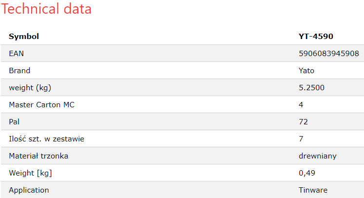Click the Technical data heading
Viewport: 364px width, 198px height.
click(x=46, y=9)
